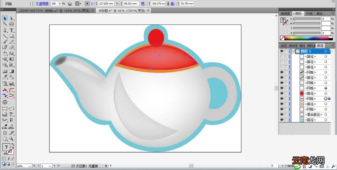Select the Gradient tool
Image resolution: width=337 pixels, height=170 pixels.
(x=11, y=71)
